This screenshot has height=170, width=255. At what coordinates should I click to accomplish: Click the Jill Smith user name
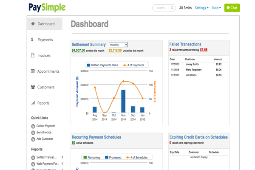coord(185,8)
